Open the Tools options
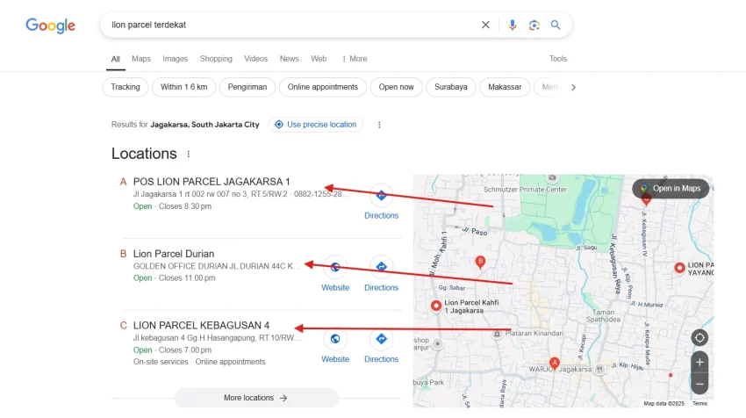The image size is (746, 418). tap(557, 59)
